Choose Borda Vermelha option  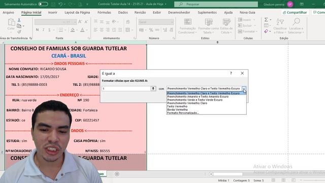pyautogui.click(x=177, y=110)
